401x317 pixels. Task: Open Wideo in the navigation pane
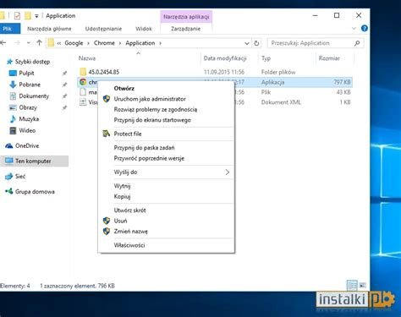[x=27, y=130]
